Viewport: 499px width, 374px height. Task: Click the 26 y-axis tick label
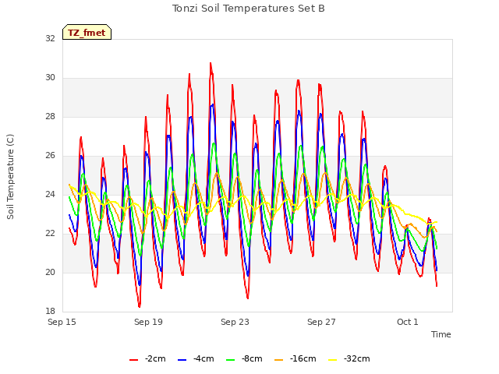(x=50, y=155)
